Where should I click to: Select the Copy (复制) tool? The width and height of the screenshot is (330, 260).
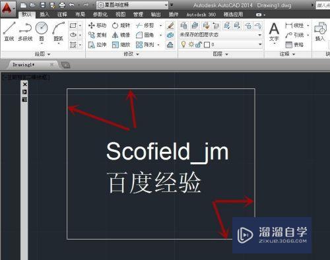pyautogui.click(x=97, y=35)
